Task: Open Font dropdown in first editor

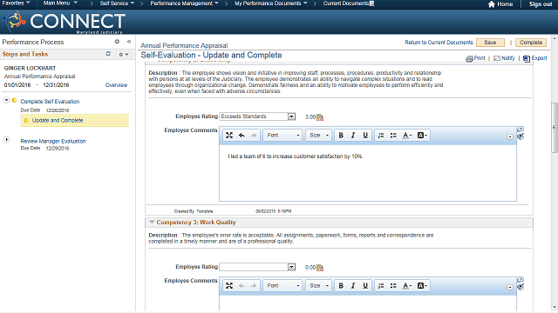Action: click(282, 136)
